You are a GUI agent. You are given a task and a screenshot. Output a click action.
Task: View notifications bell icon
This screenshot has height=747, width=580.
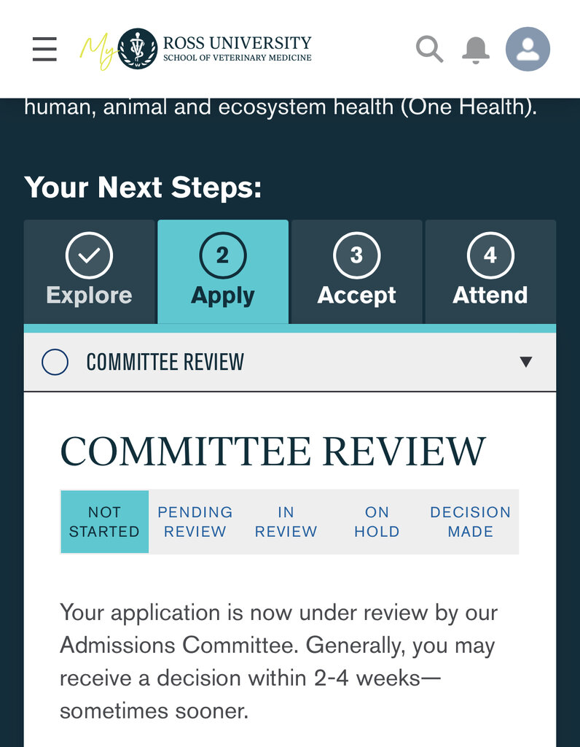coord(476,49)
